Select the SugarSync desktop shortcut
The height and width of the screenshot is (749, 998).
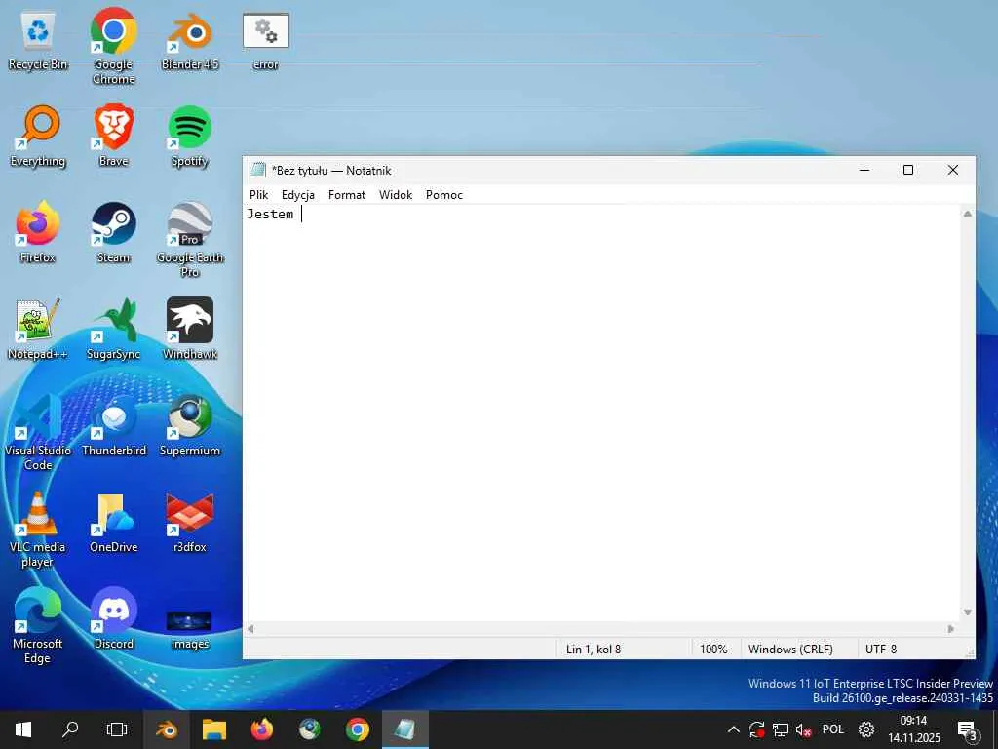[113, 330]
